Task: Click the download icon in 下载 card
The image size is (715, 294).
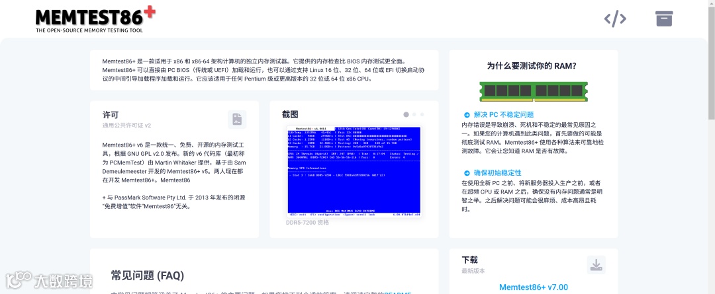Action: tap(596, 265)
